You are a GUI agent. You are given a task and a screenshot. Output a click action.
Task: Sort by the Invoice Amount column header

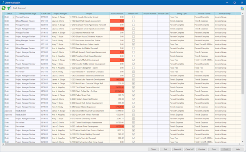117,13
